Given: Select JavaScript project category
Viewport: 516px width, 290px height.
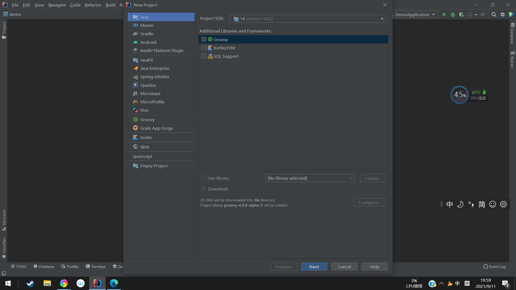Looking at the screenshot, I should [161, 156].
